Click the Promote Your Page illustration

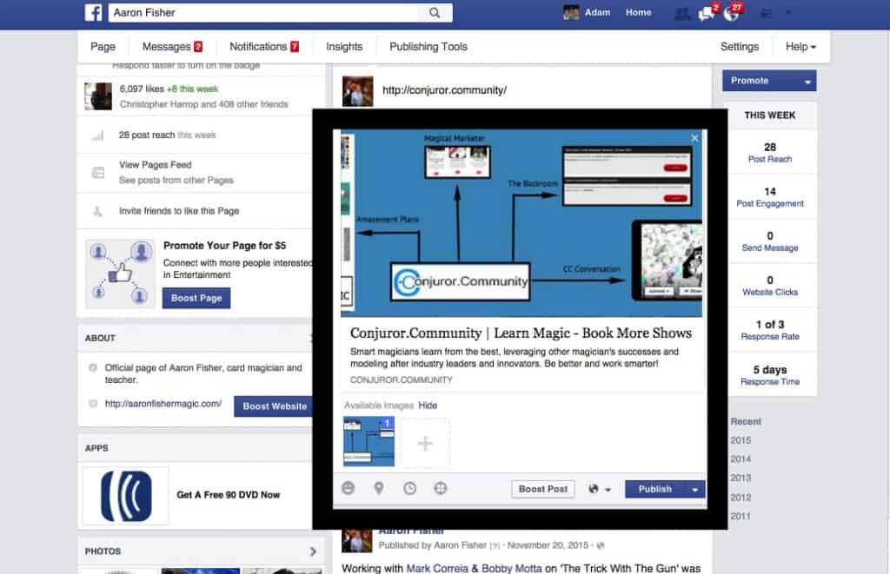[120, 273]
